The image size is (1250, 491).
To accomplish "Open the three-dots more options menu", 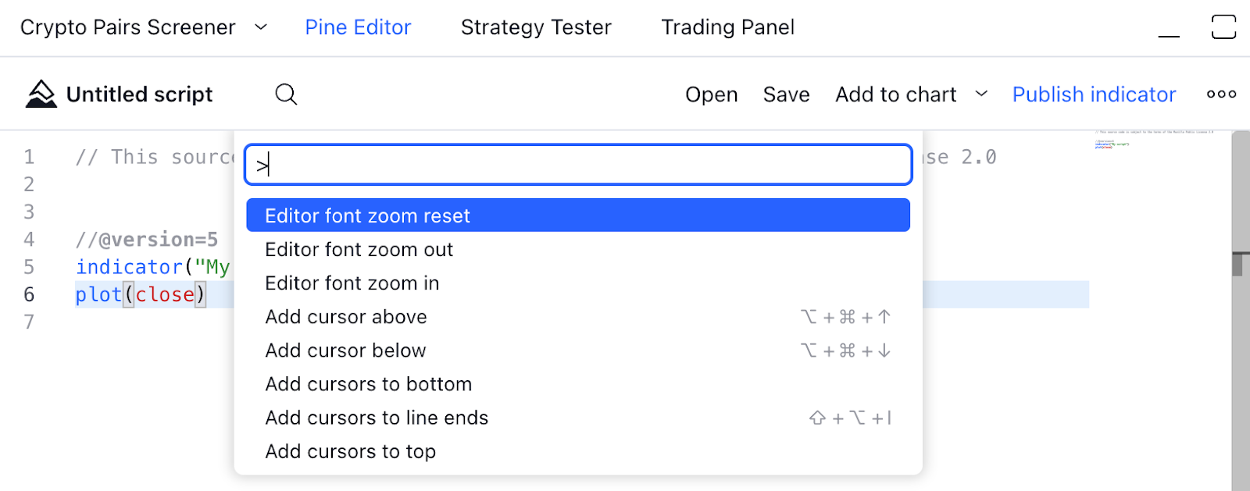I will point(1221,94).
